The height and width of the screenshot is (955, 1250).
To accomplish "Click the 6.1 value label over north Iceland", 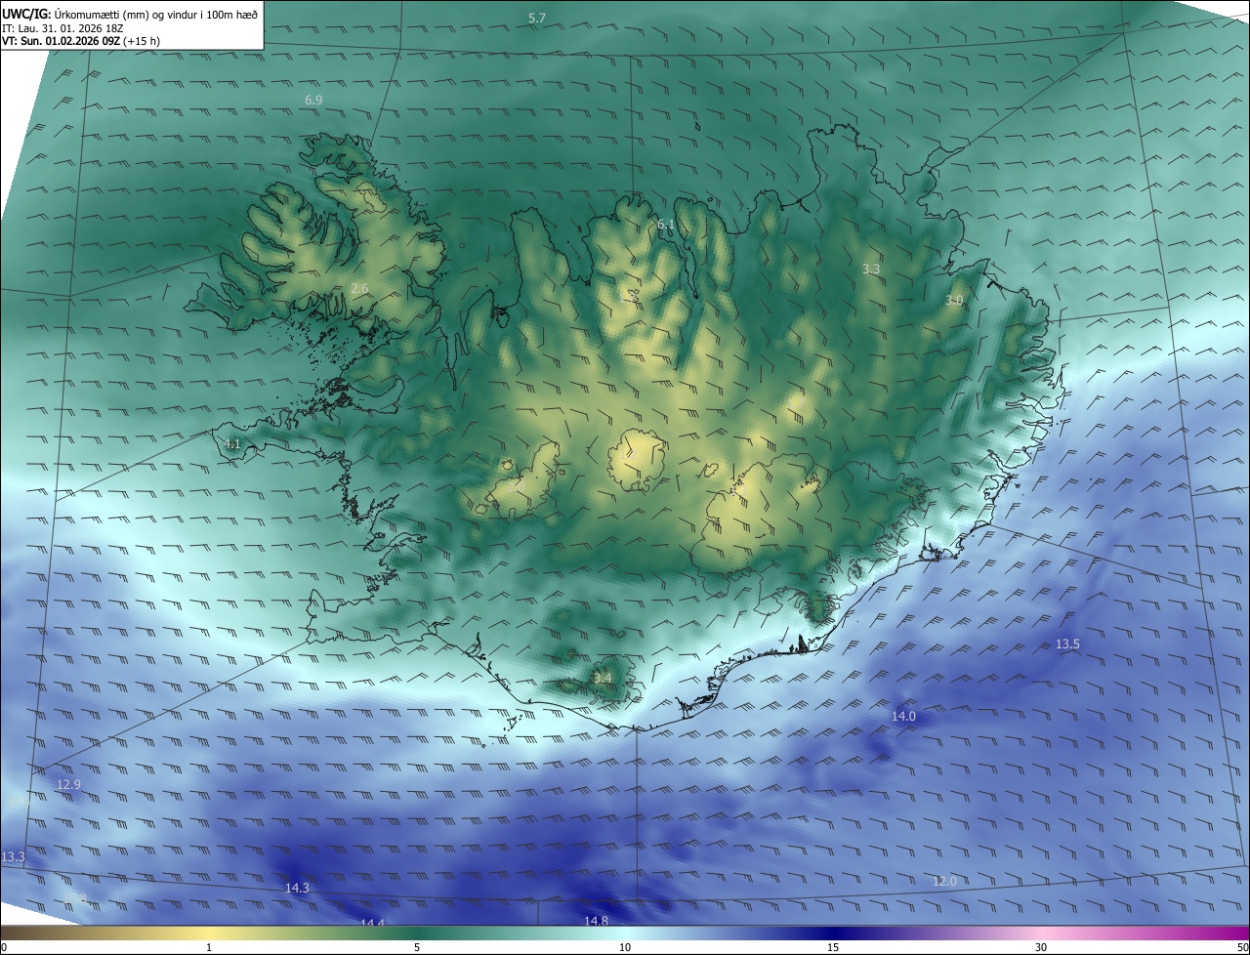I will [x=666, y=225].
